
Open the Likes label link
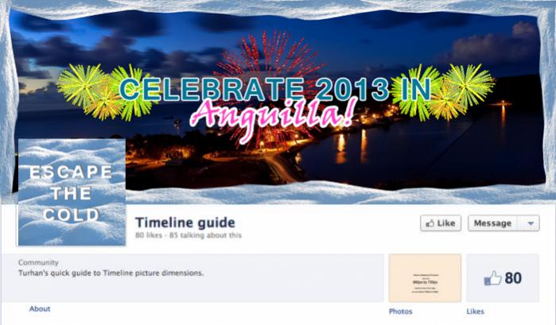click(x=475, y=311)
